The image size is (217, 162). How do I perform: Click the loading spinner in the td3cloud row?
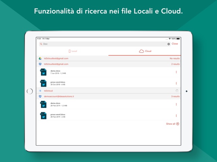177,91
